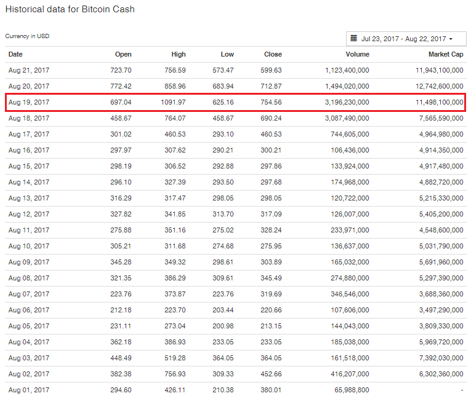Click the Close column header
The image size is (471, 396).
point(273,54)
